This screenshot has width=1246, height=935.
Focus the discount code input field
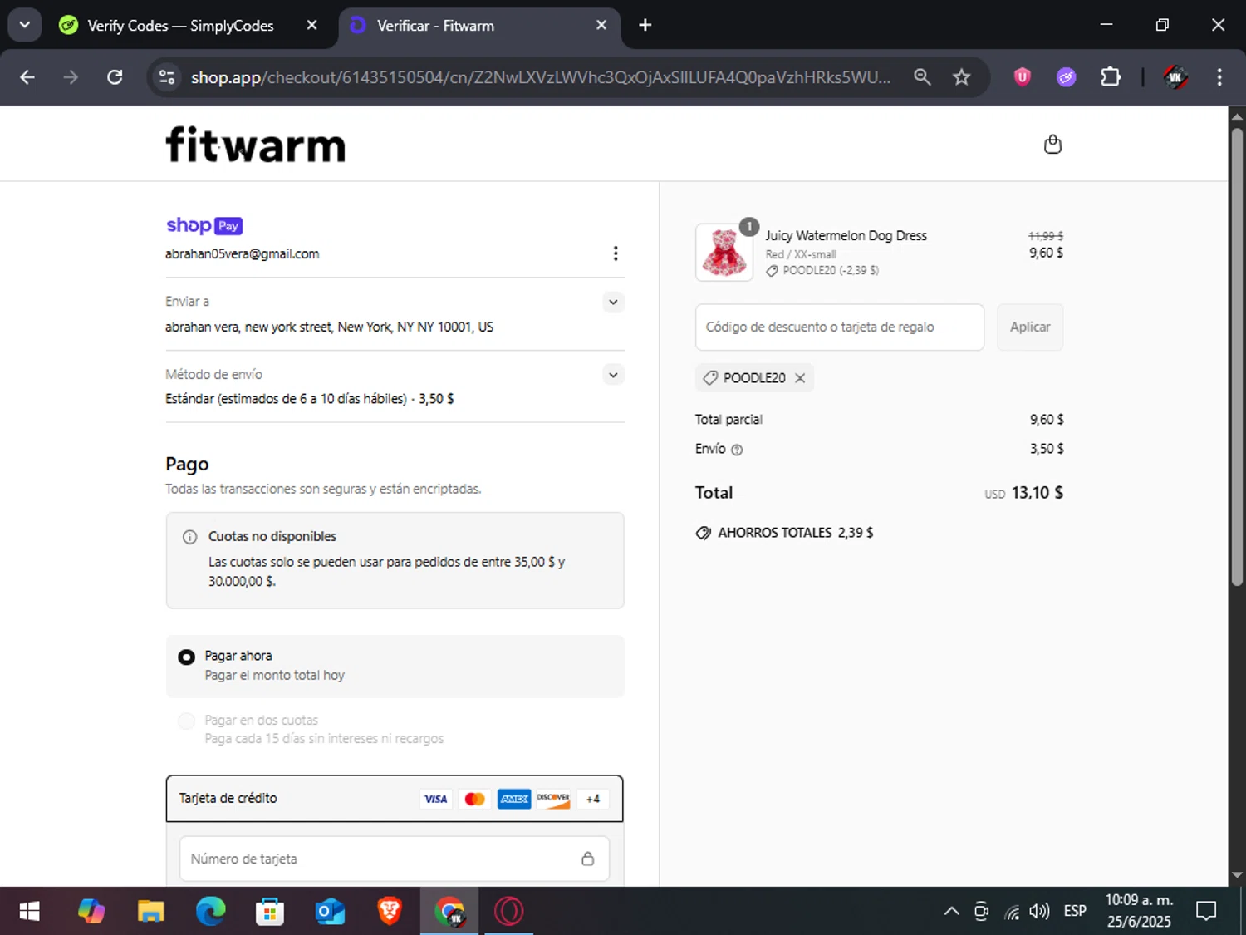point(840,327)
